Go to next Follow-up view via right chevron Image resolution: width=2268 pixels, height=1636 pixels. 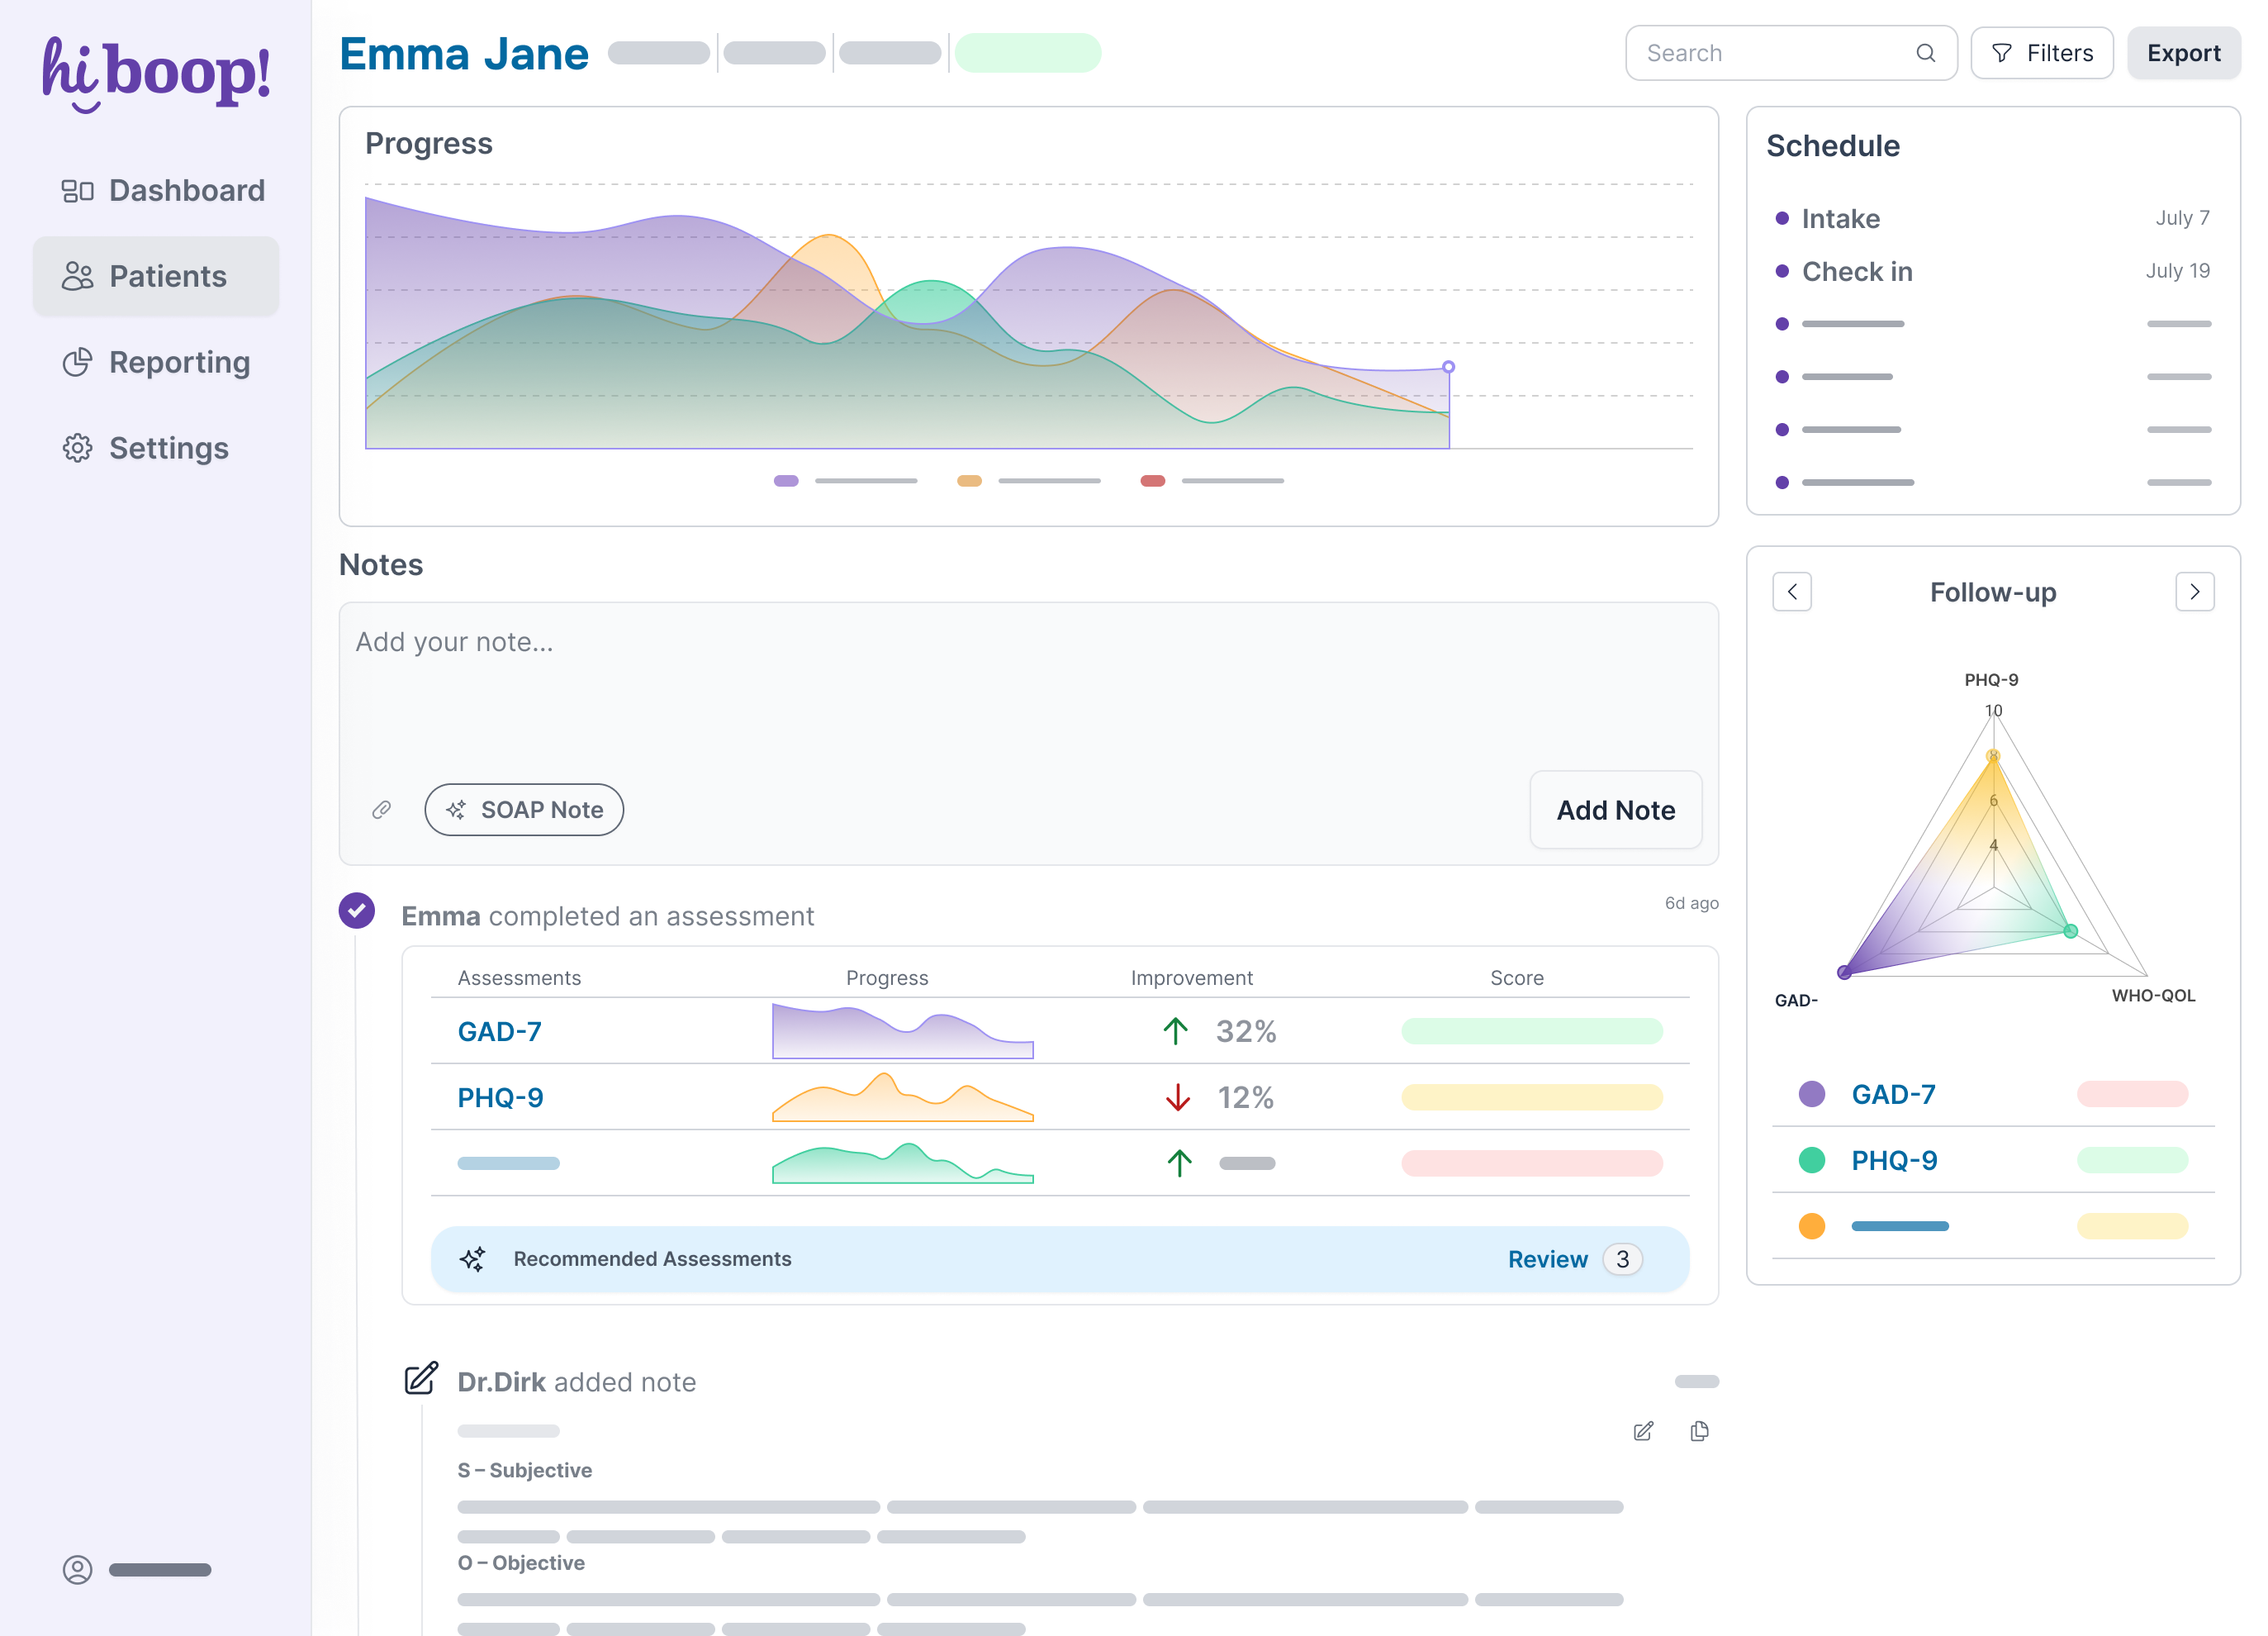pos(2195,592)
